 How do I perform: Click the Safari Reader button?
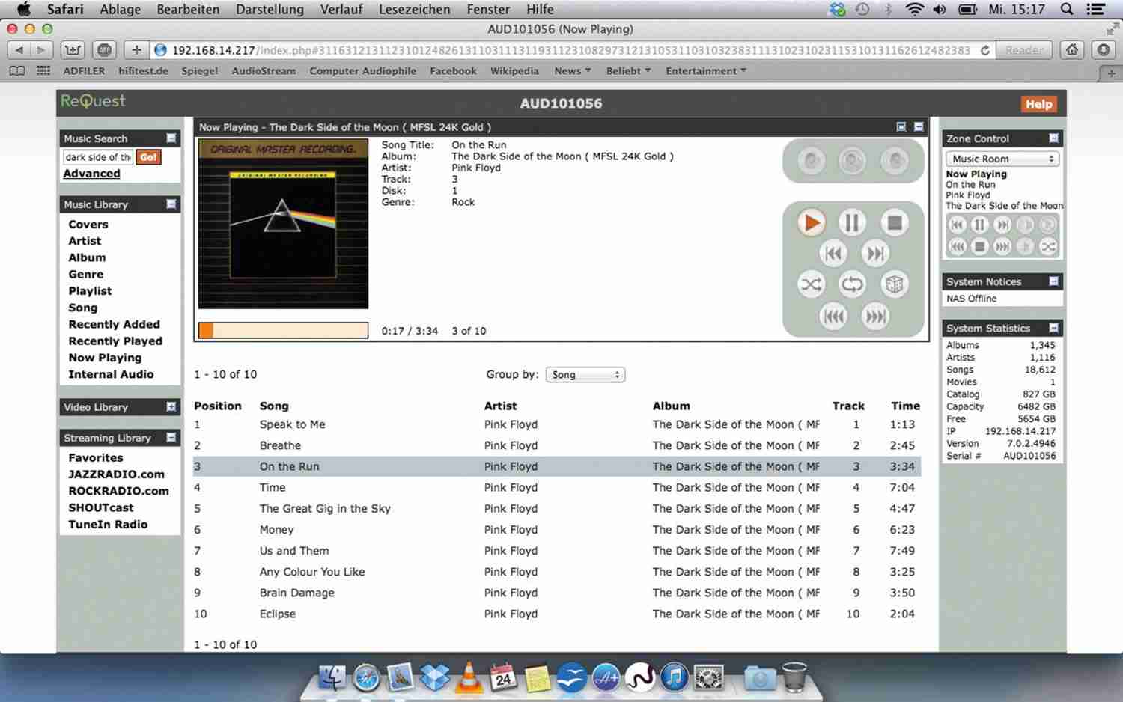coord(1024,50)
